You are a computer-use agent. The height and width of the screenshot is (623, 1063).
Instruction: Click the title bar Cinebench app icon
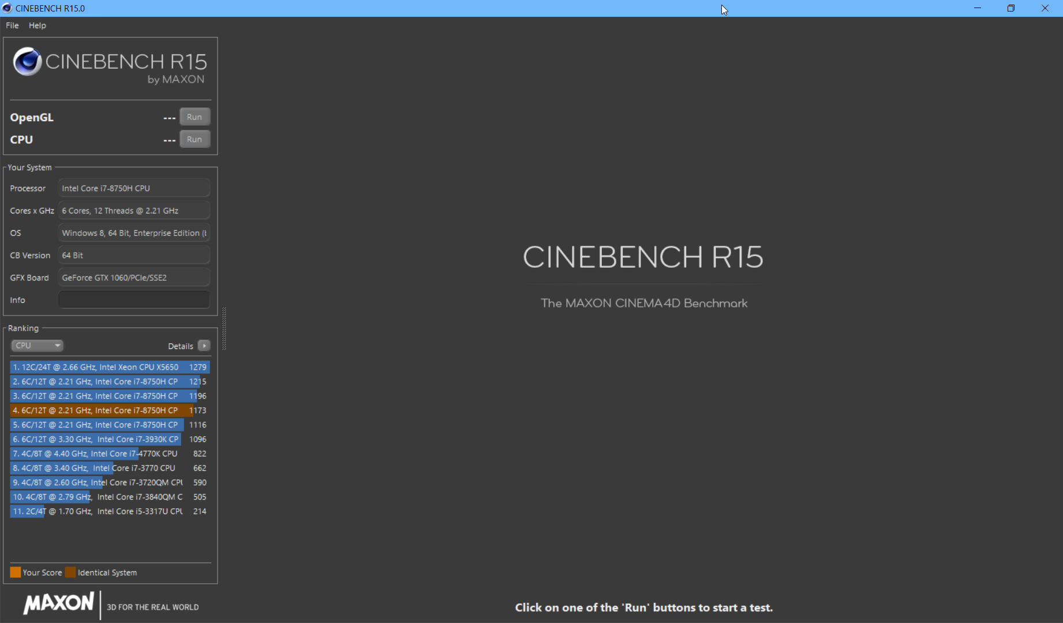7,8
